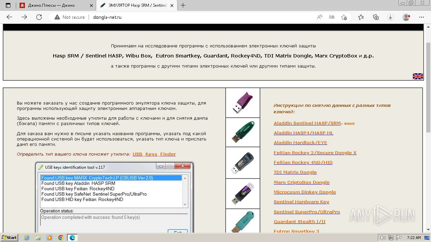Click the page vertical scrollbar thumb
The width and height of the screenshot is (431, 242).
point(428,87)
